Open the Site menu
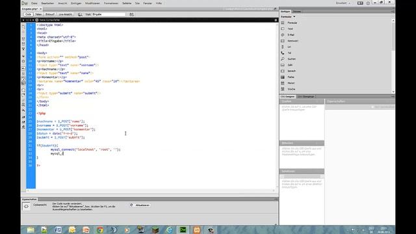The height and width of the screenshot is (234, 416). tap(137, 3)
